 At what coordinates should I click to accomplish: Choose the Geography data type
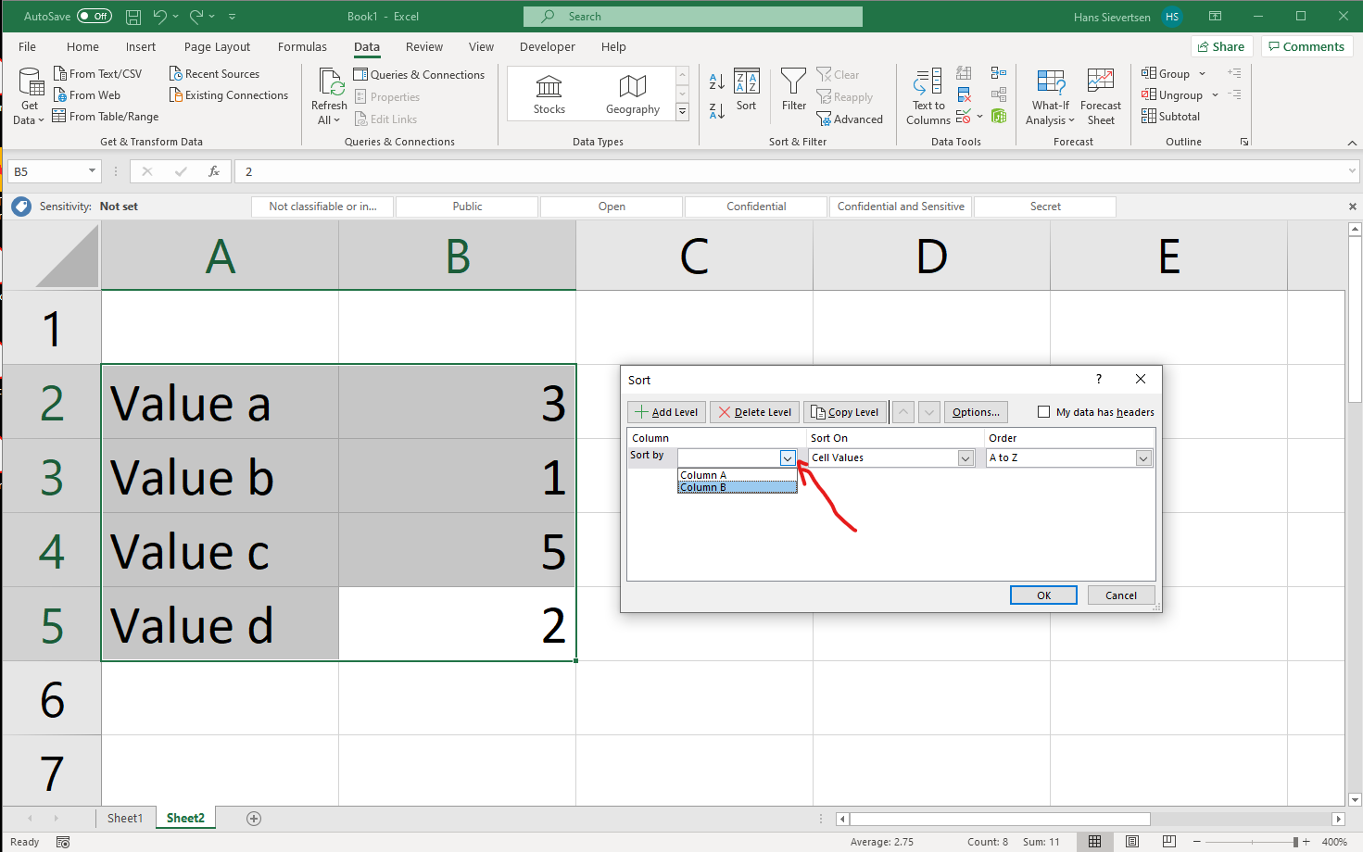pyautogui.click(x=633, y=94)
